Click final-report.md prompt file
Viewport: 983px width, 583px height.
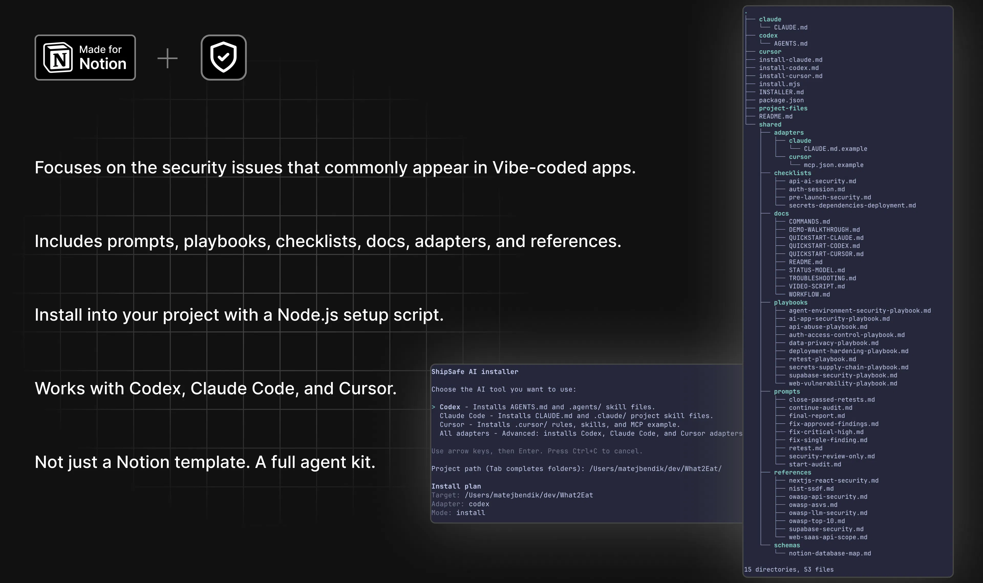tap(817, 416)
